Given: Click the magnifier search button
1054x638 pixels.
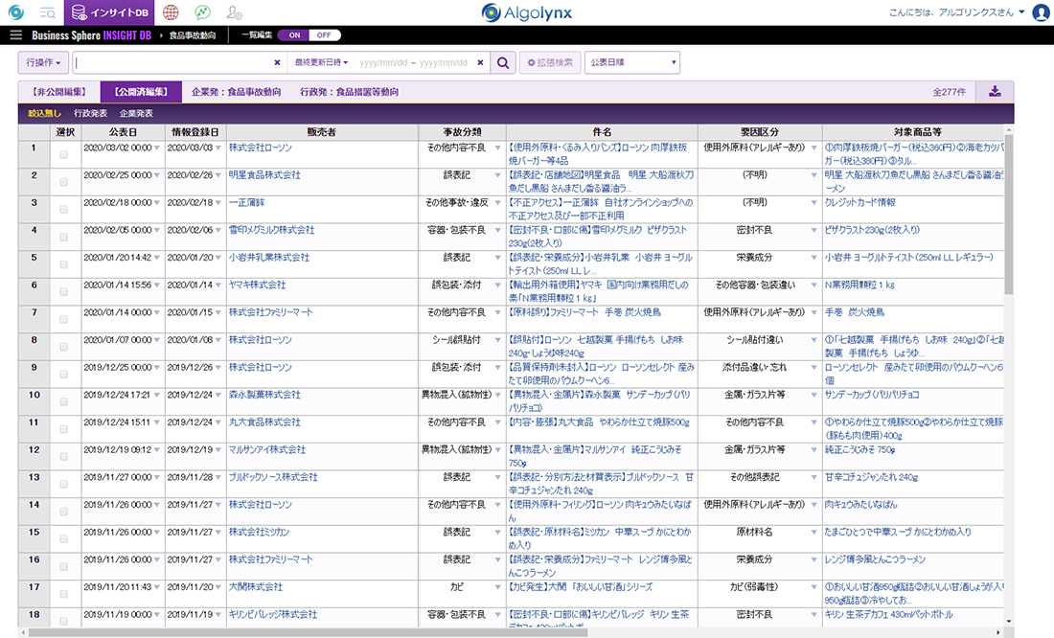Looking at the screenshot, I should (503, 63).
